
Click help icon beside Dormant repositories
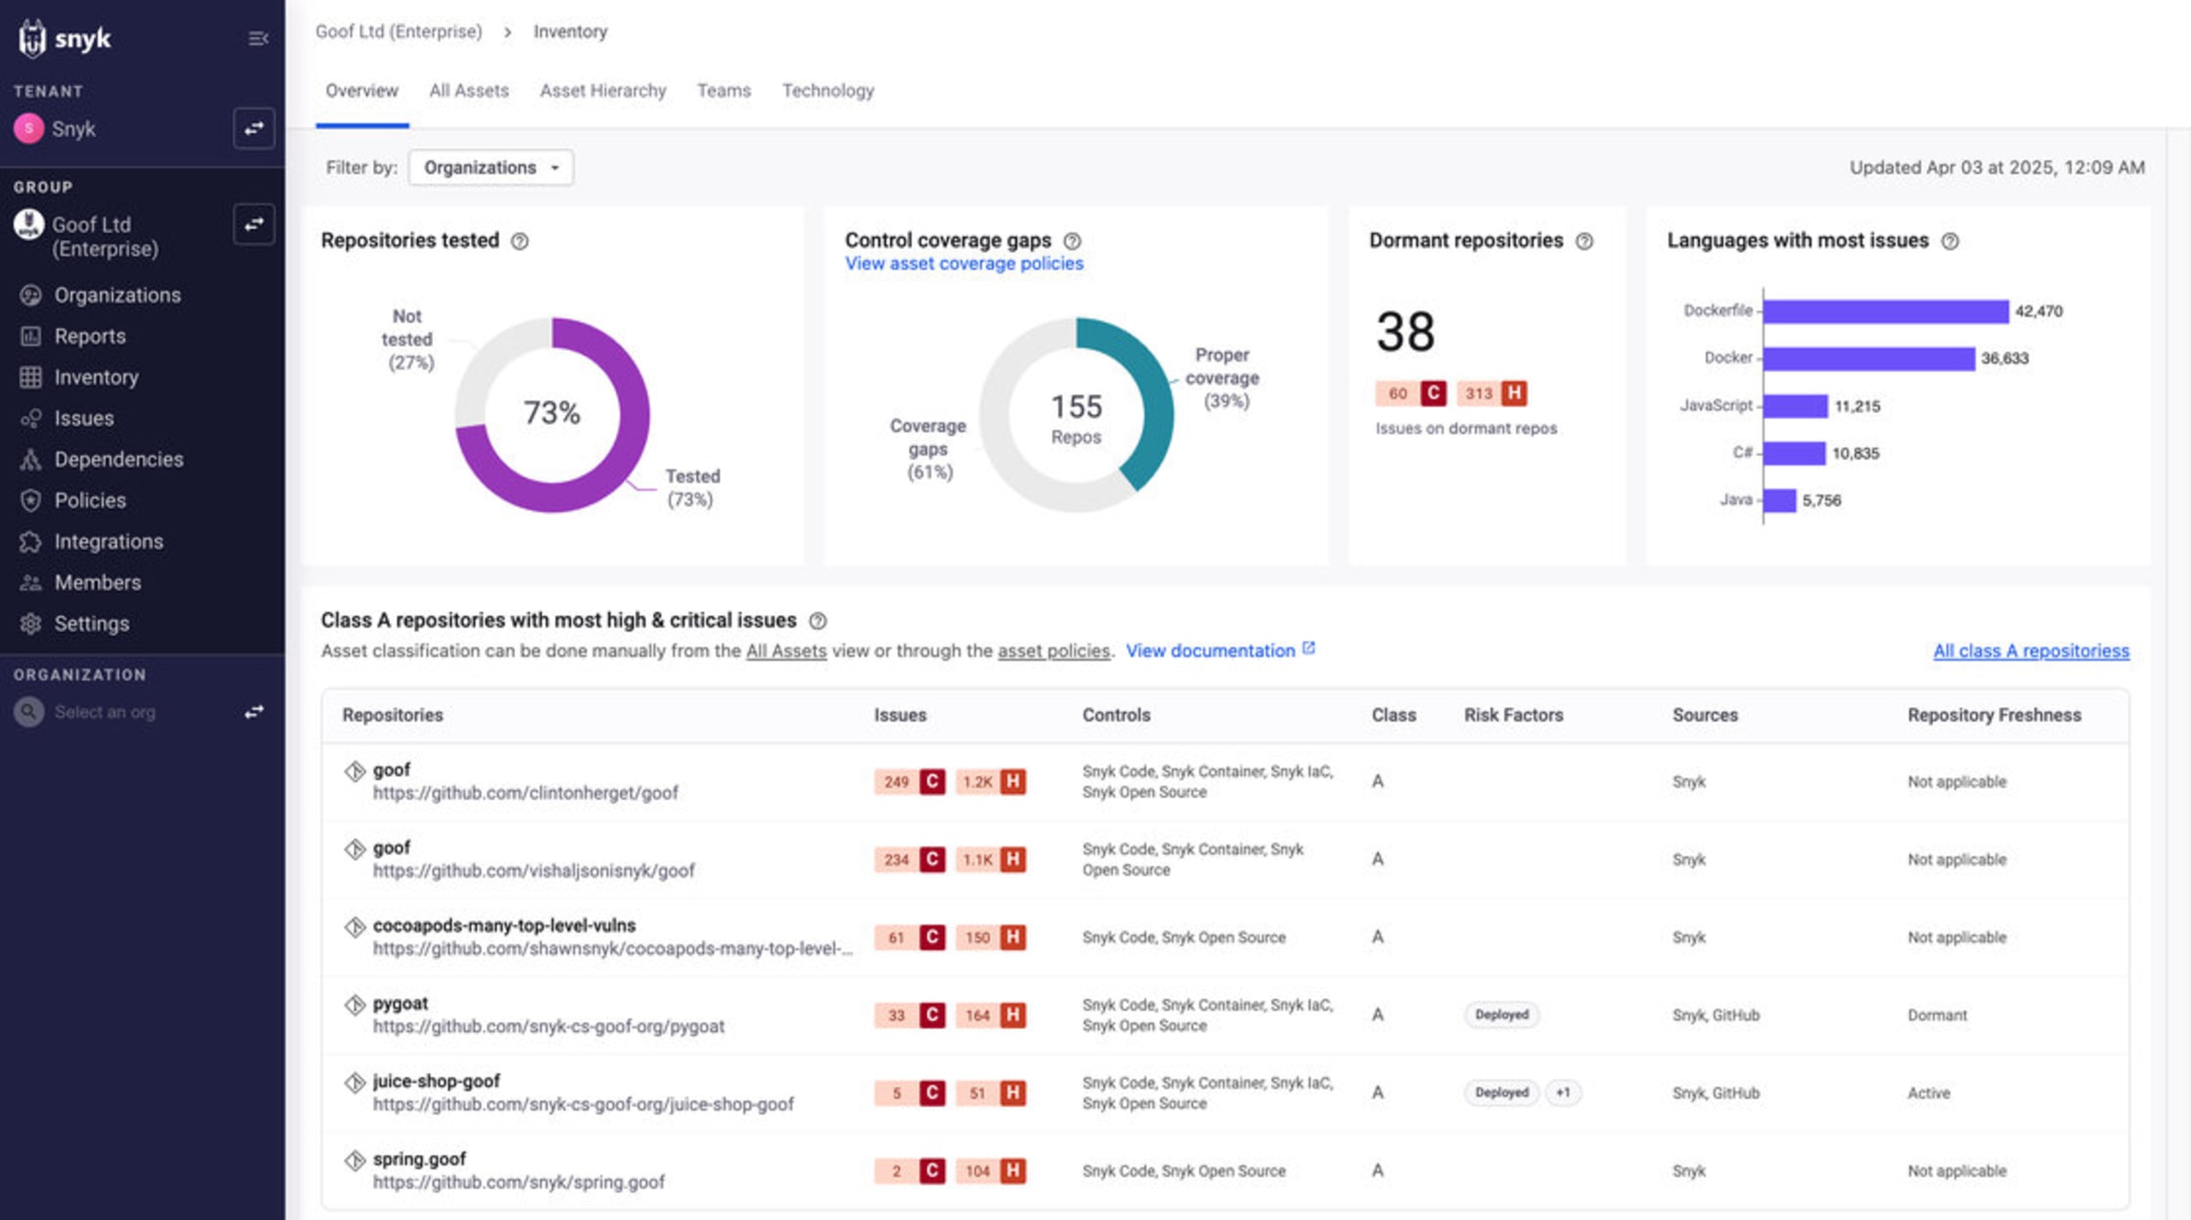coord(1585,241)
